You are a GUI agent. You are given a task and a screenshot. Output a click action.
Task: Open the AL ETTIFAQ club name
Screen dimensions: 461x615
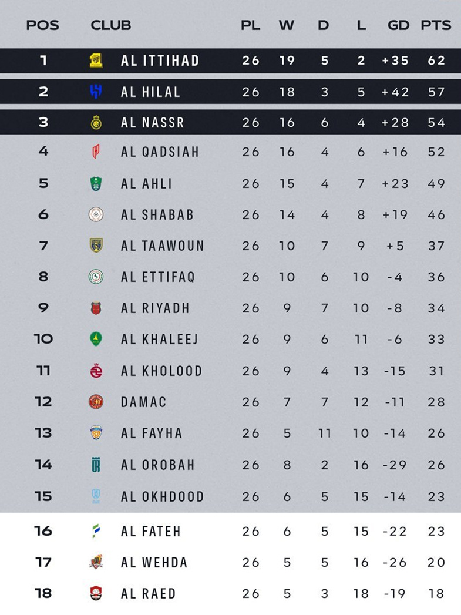pyautogui.click(x=158, y=277)
